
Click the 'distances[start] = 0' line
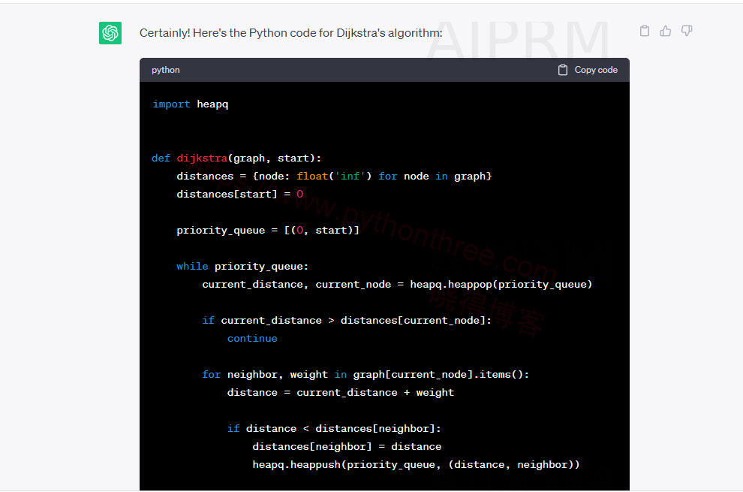click(239, 194)
